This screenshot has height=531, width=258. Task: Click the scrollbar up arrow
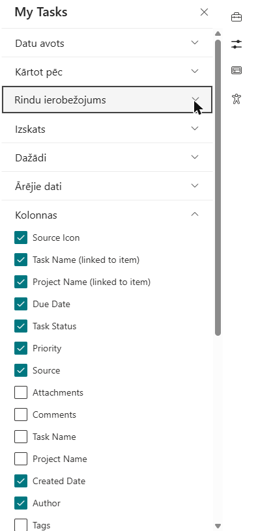pos(218,34)
